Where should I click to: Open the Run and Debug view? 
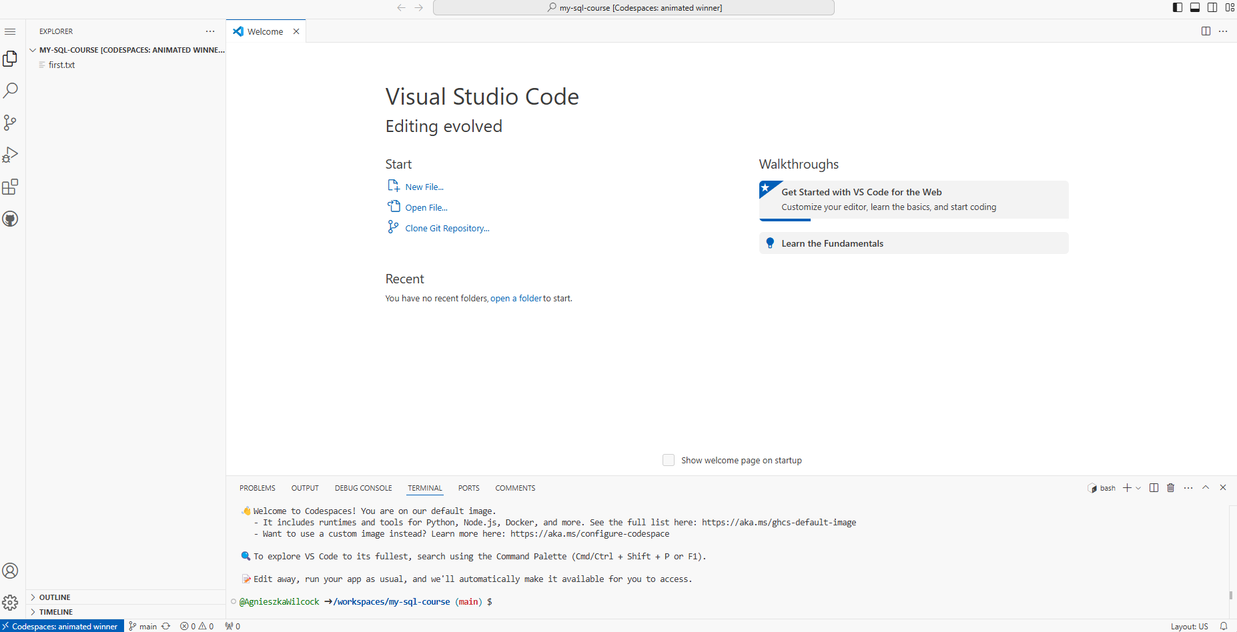click(x=10, y=155)
